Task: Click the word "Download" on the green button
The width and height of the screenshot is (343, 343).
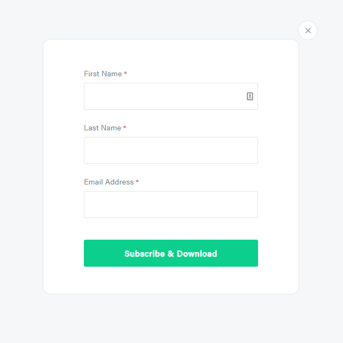Action: [197, 254]
